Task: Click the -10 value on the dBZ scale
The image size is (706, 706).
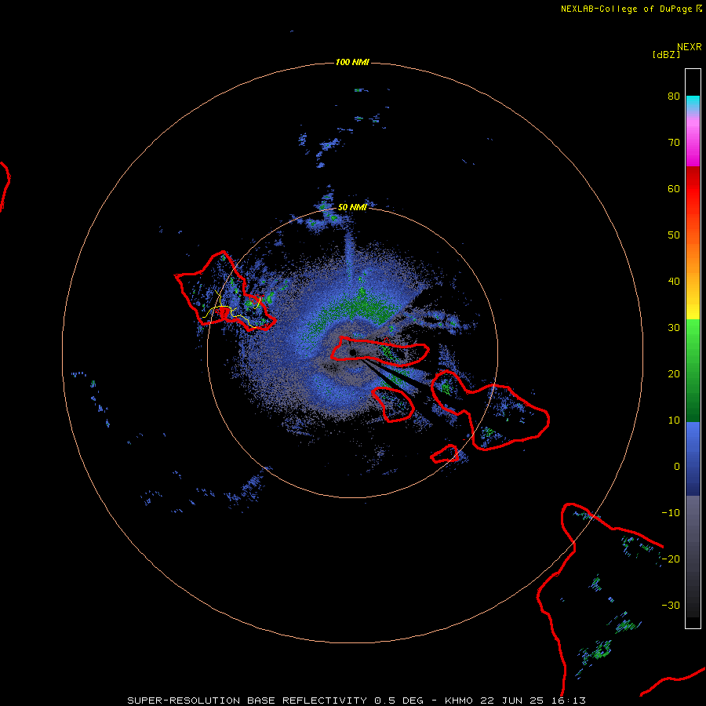Action: [671, 513]
